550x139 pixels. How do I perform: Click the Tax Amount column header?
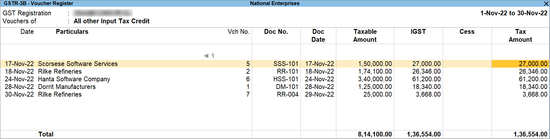pos(520,35)
